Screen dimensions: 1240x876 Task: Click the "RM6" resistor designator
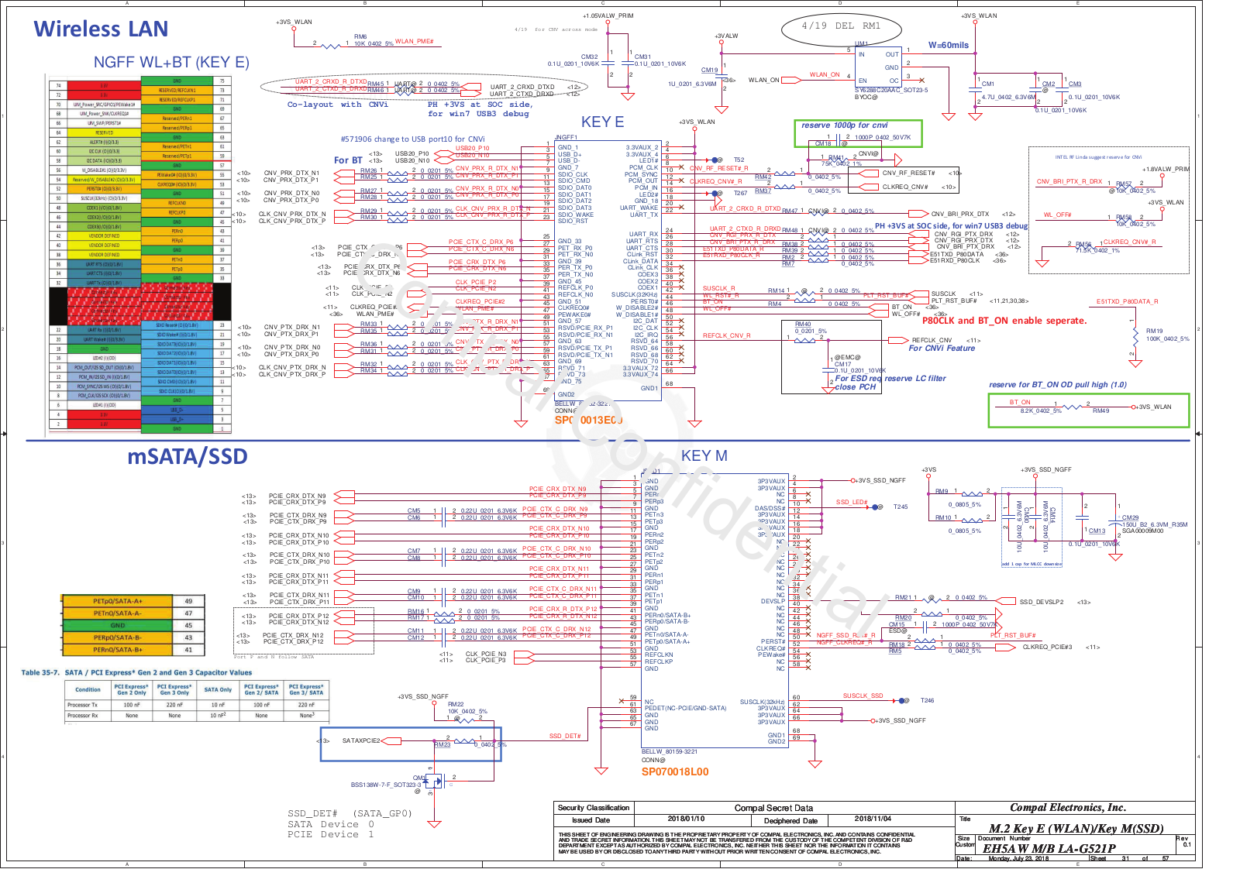click(x=360, y=37)
